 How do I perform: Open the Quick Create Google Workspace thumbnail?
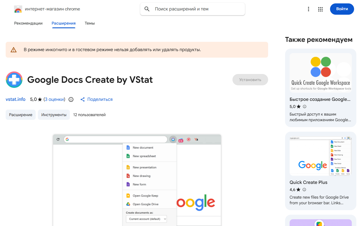point(321,73)
